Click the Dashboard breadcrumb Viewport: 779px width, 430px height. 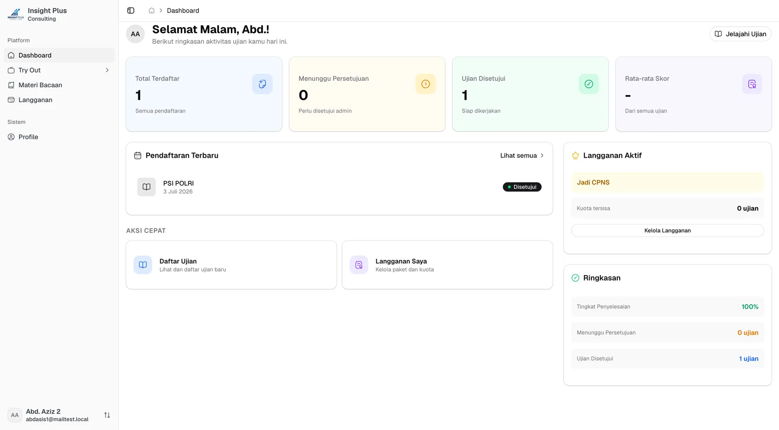(183, 11)
